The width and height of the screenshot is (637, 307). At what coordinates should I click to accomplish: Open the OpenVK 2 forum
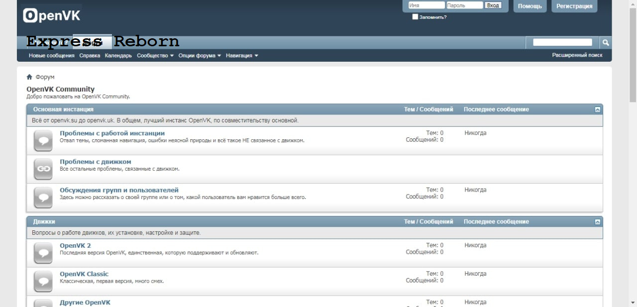75,245
